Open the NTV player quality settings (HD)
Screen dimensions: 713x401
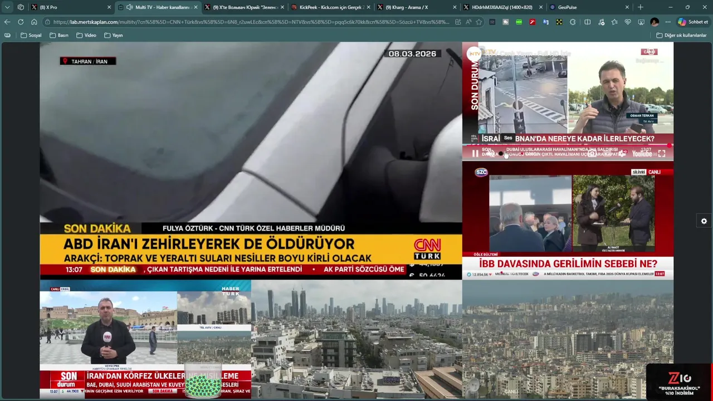[x=623, y=153]
